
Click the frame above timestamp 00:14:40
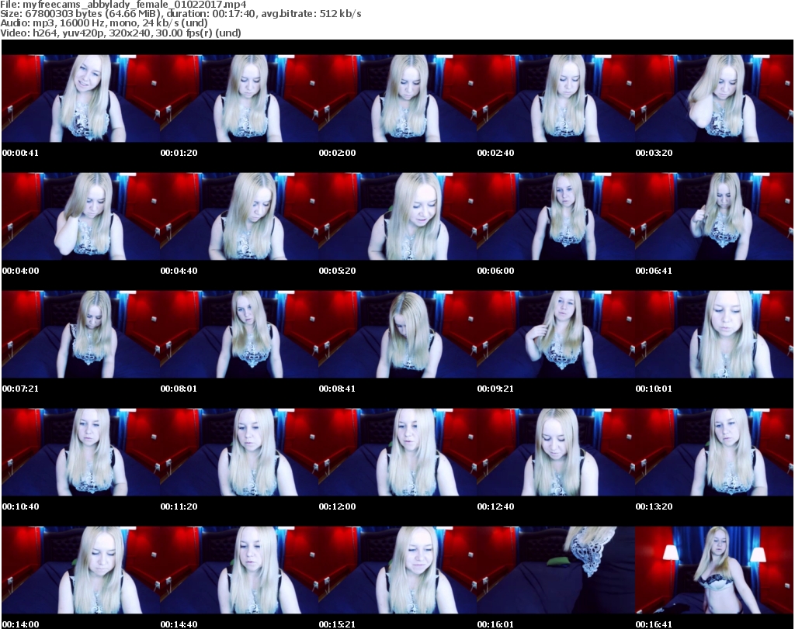[239, 570]
